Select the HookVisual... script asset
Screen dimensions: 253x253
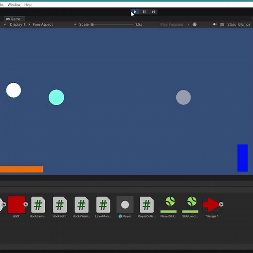coord(81,205)
